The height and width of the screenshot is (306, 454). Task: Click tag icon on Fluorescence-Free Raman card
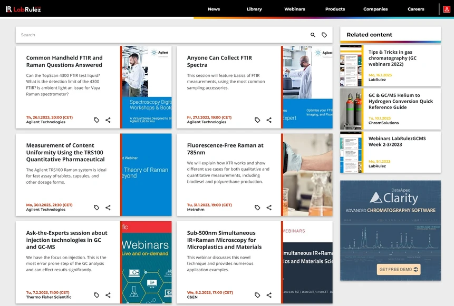click(257, 208)
